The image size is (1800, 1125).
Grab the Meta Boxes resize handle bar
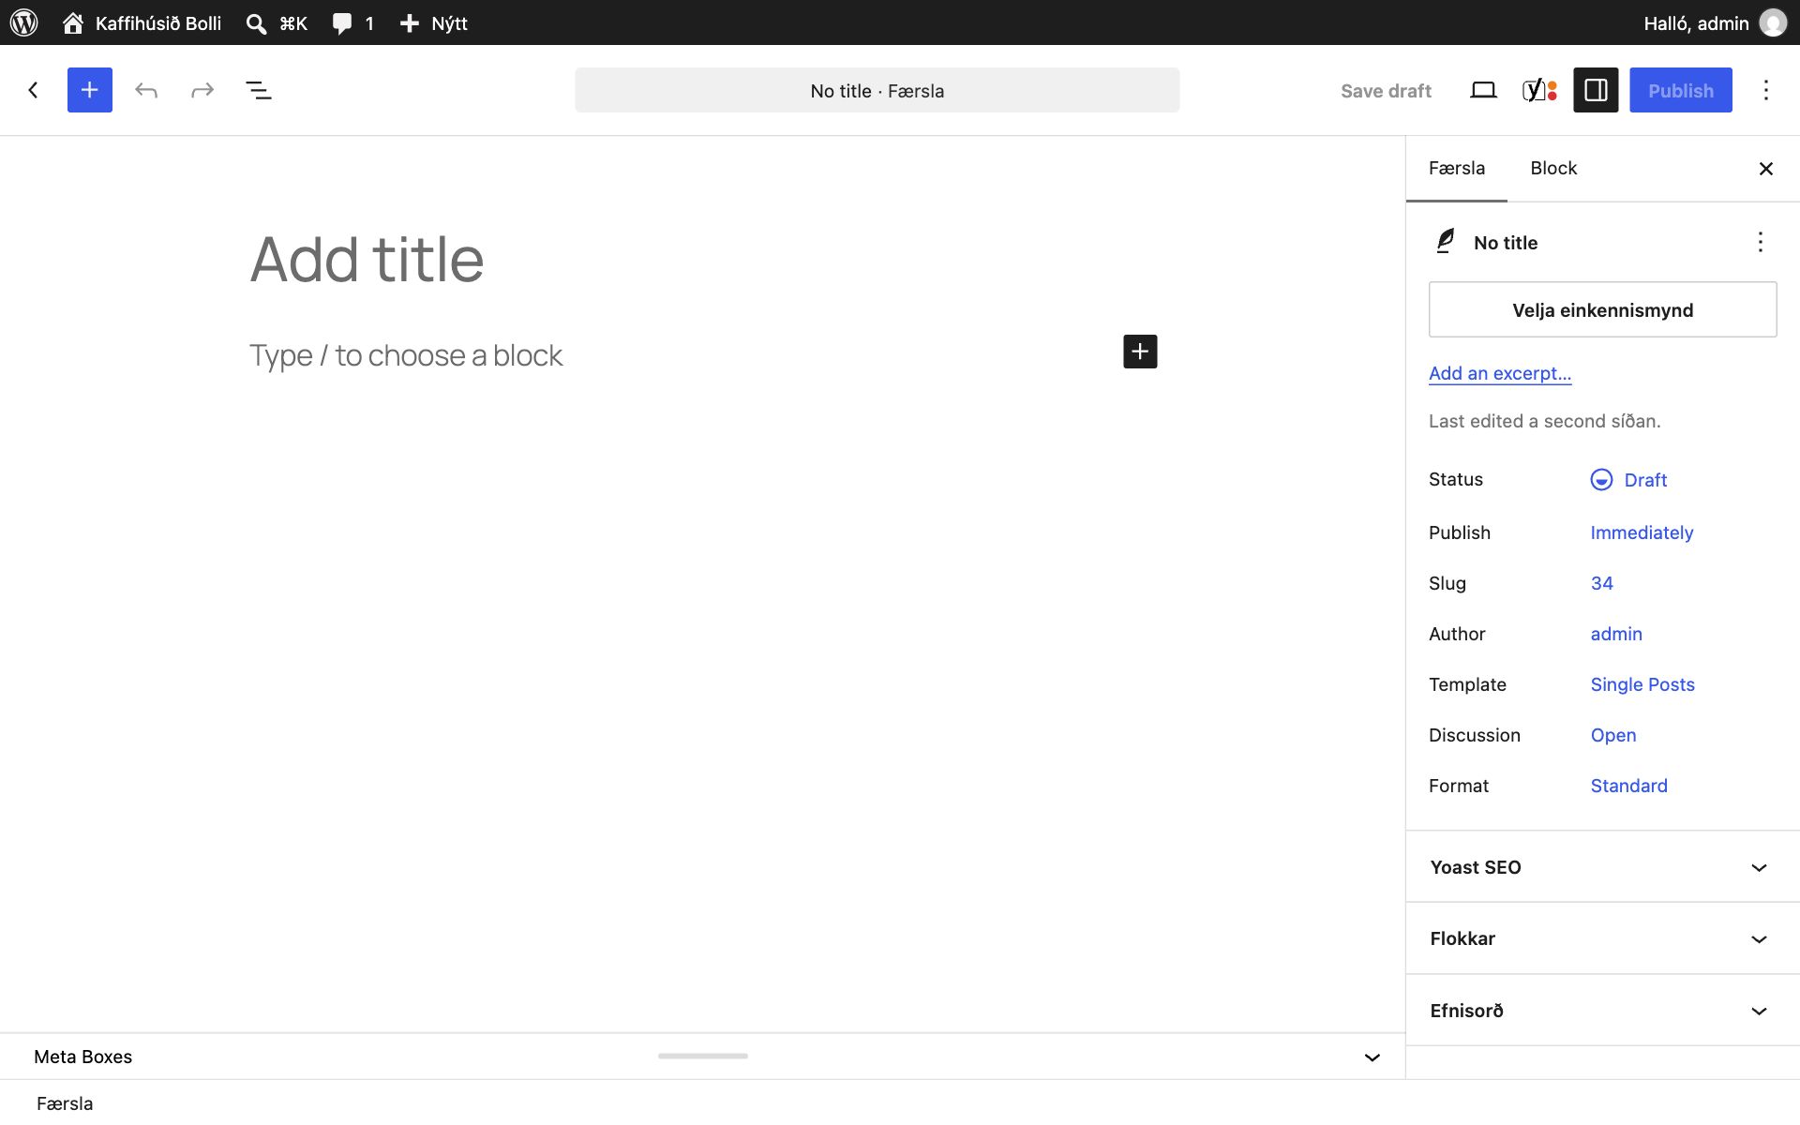[x=703, y=1056]
